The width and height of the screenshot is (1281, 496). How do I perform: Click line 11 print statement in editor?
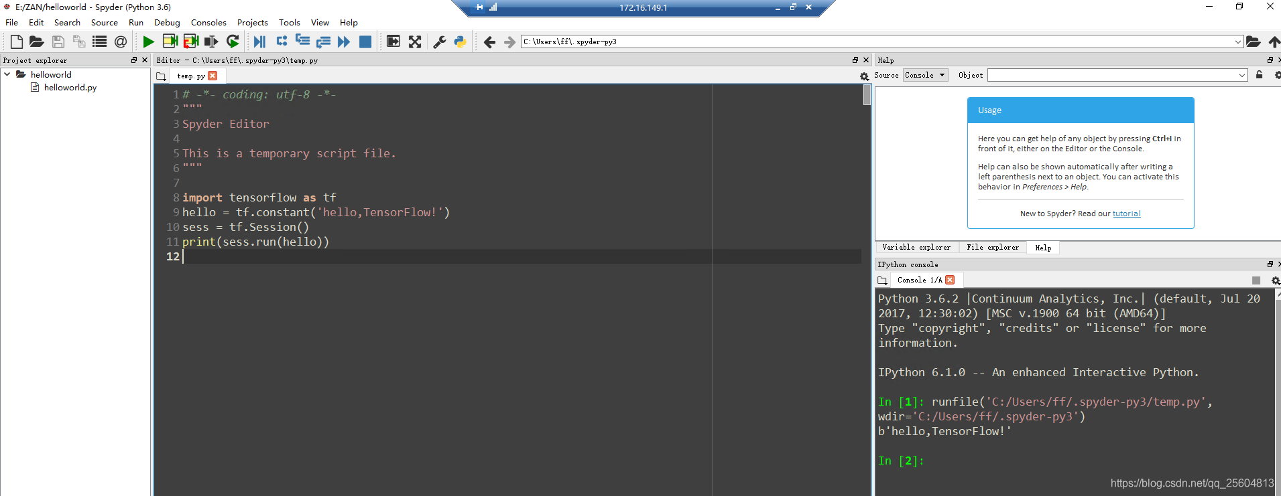[255, 242]
